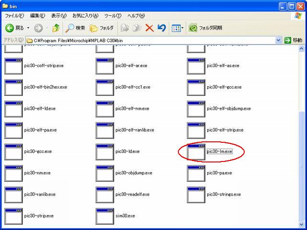Viewport: 307px width, 230px height.
Task: Select file name pic30-elf-pa.exe
Action: coord(40,130)
